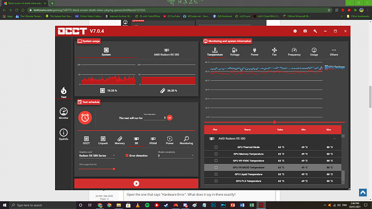Toggle the Error detection checkbox
372x209 pixels.
pyautogui.click(x=127, y=156)
